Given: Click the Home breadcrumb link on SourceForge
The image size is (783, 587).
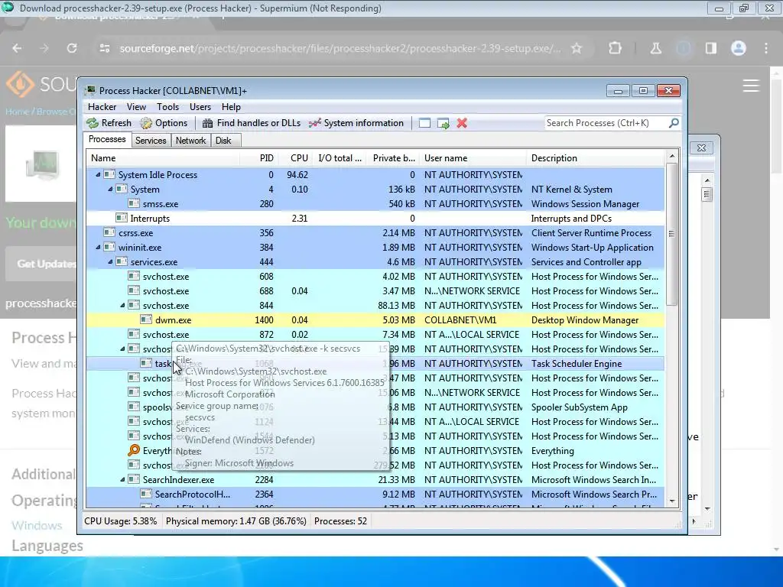Looking at the screenshot, I should tap(17, 112).
